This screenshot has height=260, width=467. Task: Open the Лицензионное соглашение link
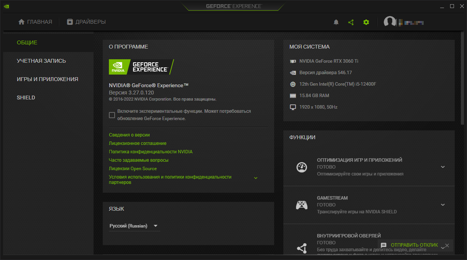pos(138,143)
